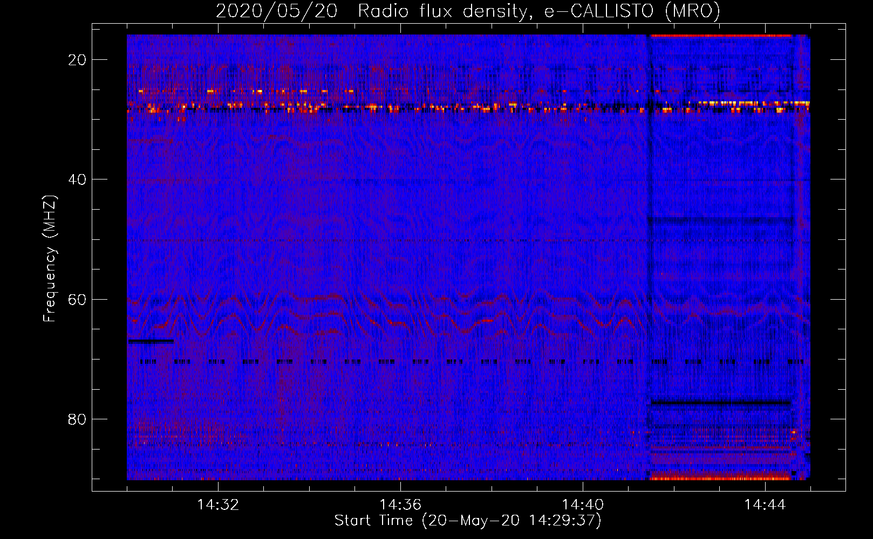This screenshot has width=873, height=539.
Task: Click the plot title "2020/05/20 Radio flux density, e-CALLISTO (MRO)"
Action: coord(468,11)
